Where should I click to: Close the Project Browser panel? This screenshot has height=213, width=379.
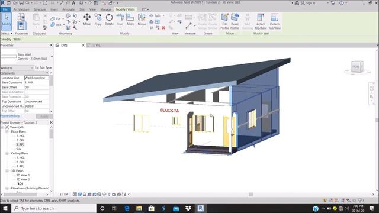click(x=51, y=122)
